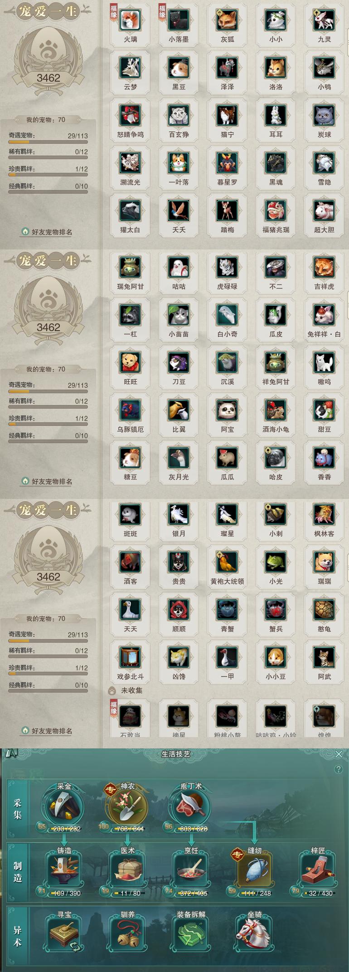Open the 烹饪 cooking skill icon
Viewport: 349px width, 972px height.
(x=191, y=870)
